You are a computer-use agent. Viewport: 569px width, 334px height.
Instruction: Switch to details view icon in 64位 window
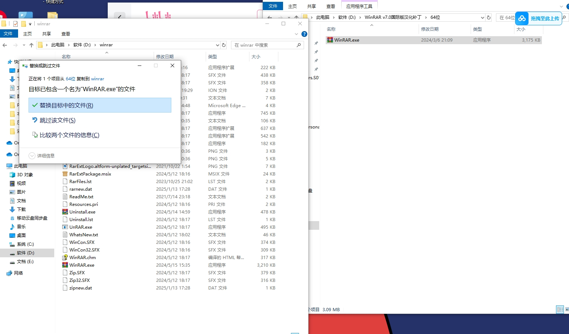pyautogui.click(x=560, y=309)
